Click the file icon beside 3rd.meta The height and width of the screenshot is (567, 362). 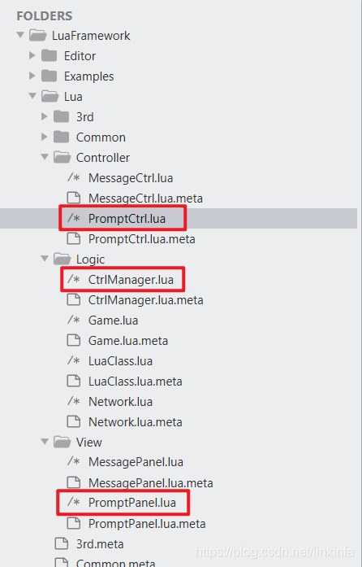(x=62, y=543)
